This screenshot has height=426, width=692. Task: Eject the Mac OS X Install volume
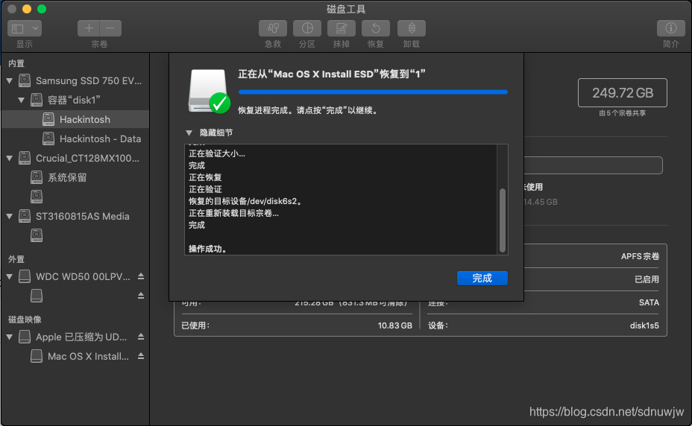tap(141, 356)
